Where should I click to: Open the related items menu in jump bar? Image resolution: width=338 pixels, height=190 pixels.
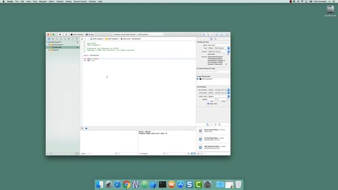tap(82, 39)
